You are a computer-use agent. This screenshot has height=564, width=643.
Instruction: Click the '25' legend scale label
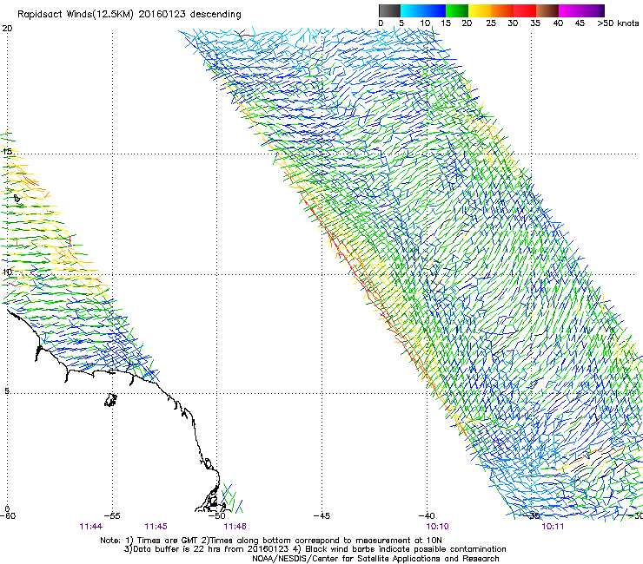tap(490, 23)
